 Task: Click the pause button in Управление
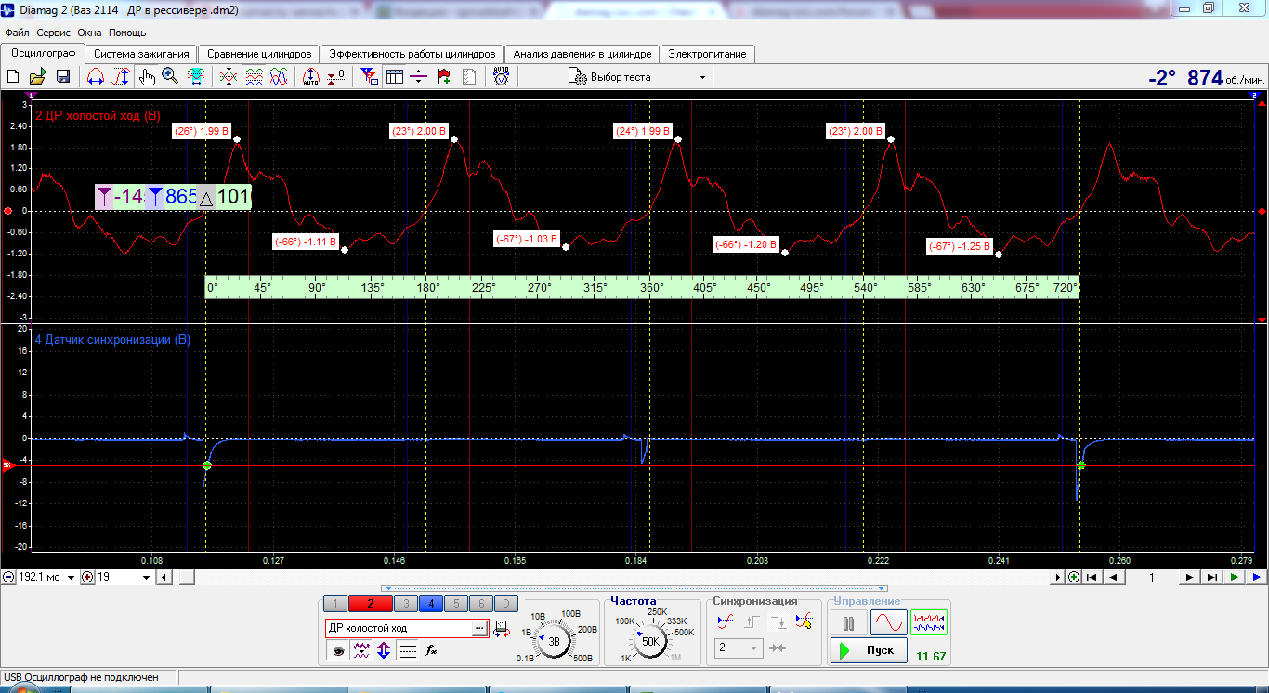tap(848, 623)
